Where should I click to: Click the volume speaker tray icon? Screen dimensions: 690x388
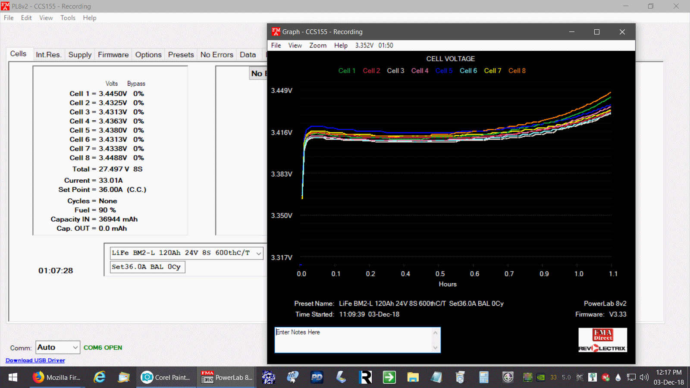pyautogui.click(x=644, y=377)
